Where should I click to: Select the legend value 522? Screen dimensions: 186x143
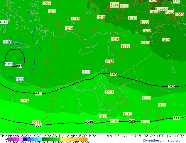(38, 142)
